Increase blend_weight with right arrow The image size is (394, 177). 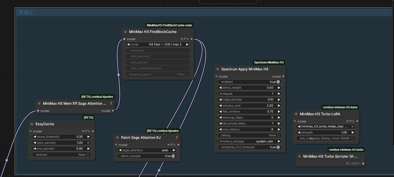point(279,88)
